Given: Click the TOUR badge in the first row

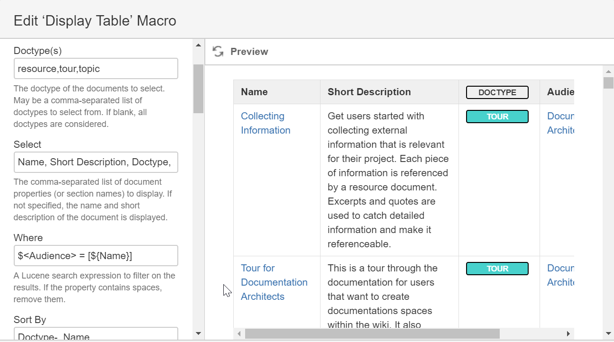Looking at the screenshot, I should click(x=497, y=116).
